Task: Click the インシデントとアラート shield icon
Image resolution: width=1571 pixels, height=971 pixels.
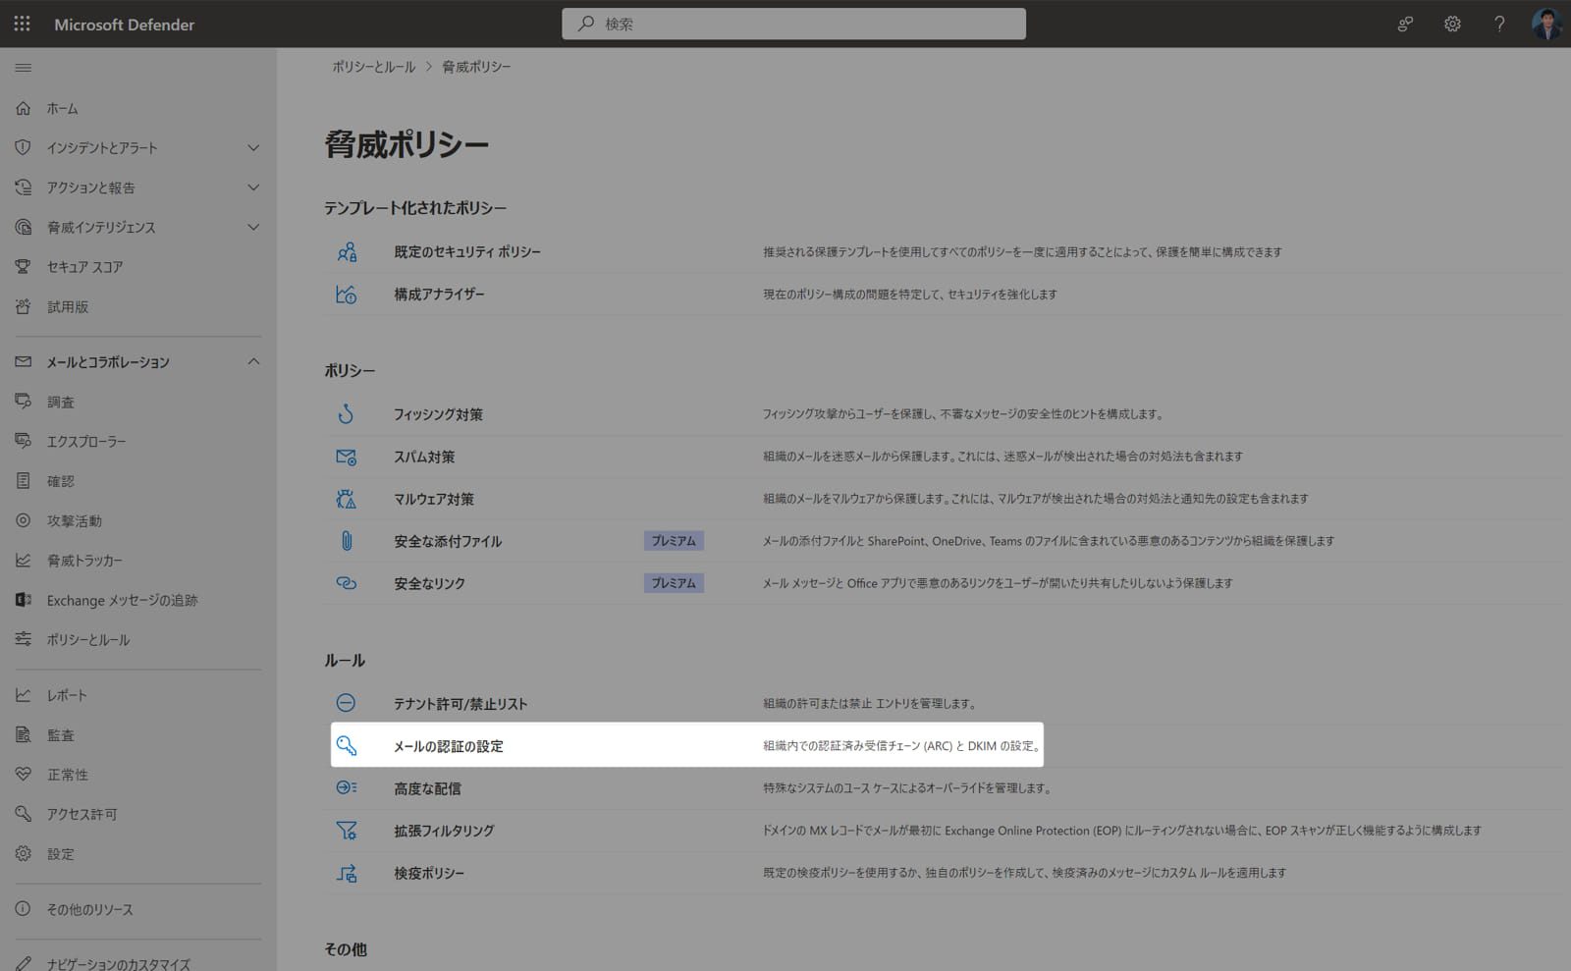Action: tap(24, 147)
